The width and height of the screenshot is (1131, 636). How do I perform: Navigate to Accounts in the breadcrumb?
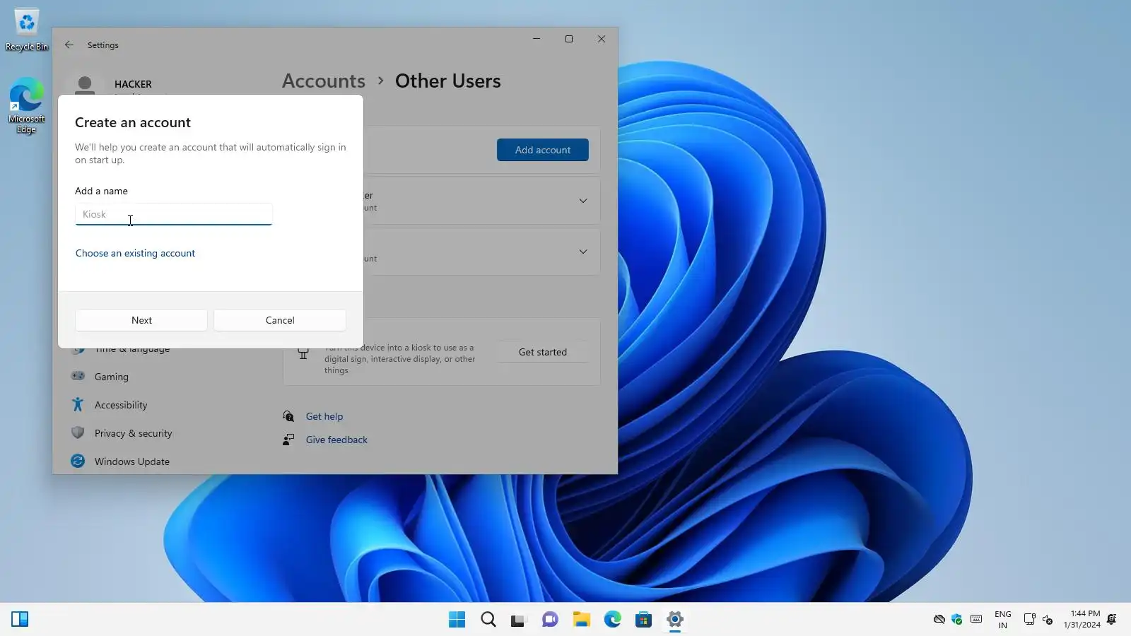click(324, 81)
